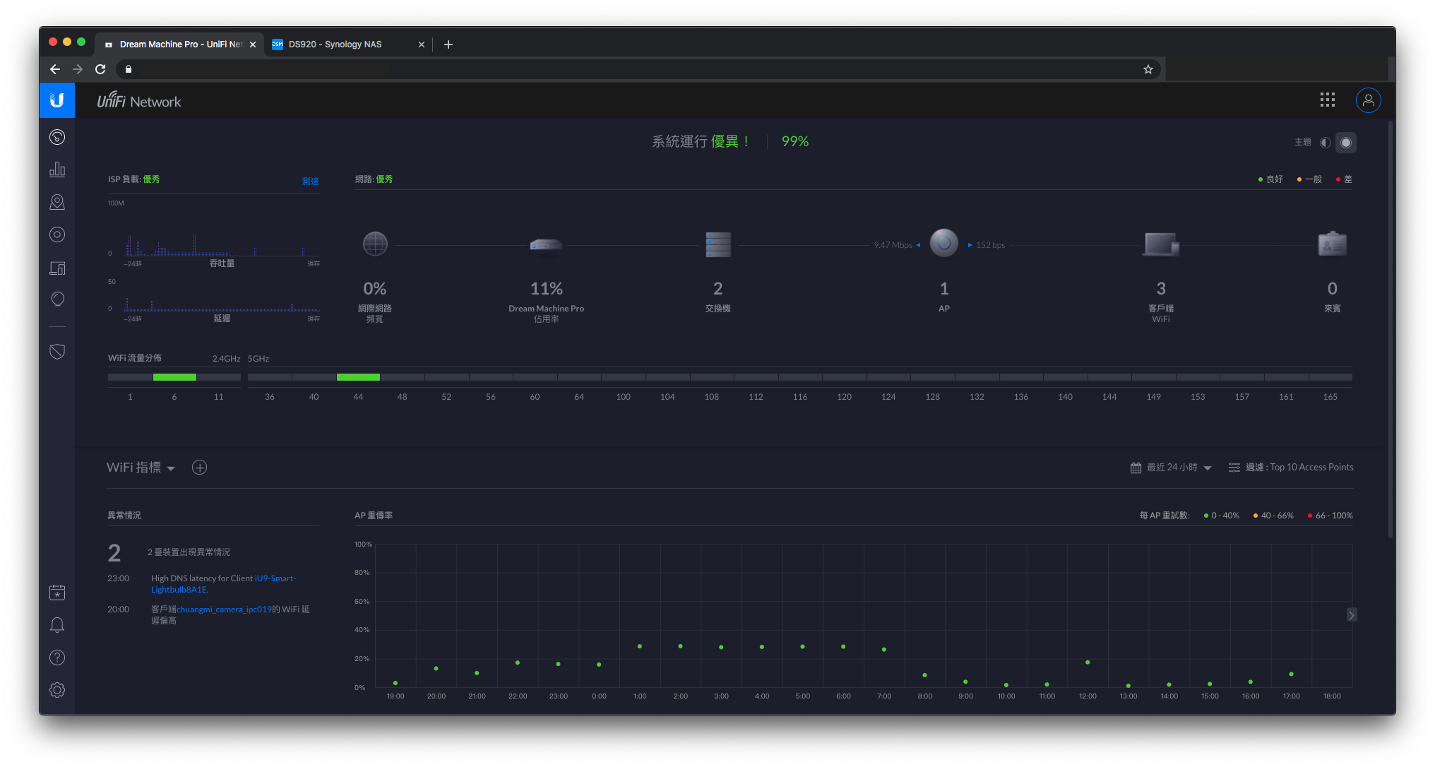Click the 9.47 Mbps throughput label
Image resolution: width=1435 pixels, height=767 pixels.
(x=893, y=245)
